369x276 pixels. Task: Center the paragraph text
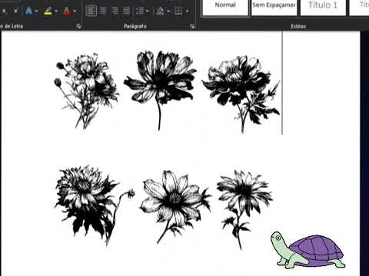(x=102, y=11)
